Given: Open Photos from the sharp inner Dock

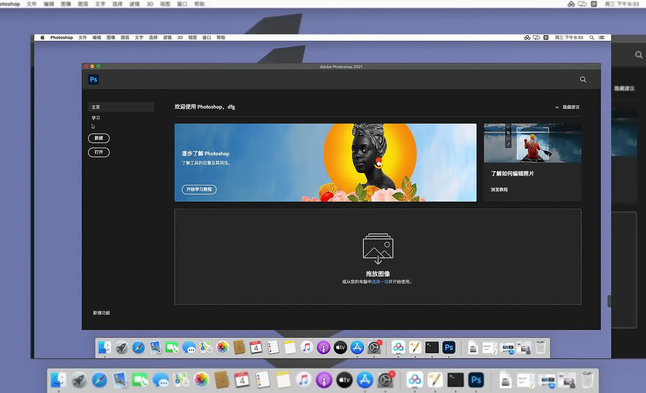Looking at the screenshot, I should 222,348.
